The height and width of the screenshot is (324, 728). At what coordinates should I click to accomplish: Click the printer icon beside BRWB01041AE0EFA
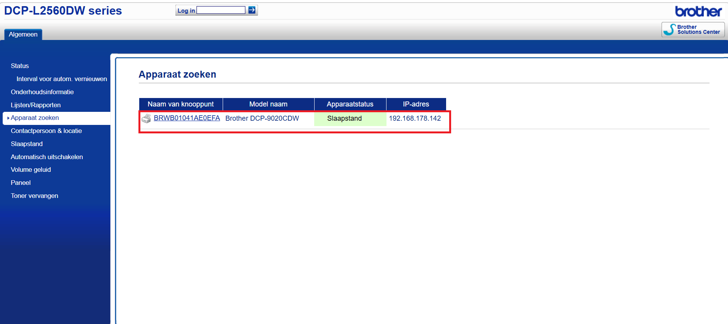pos(146,118)
